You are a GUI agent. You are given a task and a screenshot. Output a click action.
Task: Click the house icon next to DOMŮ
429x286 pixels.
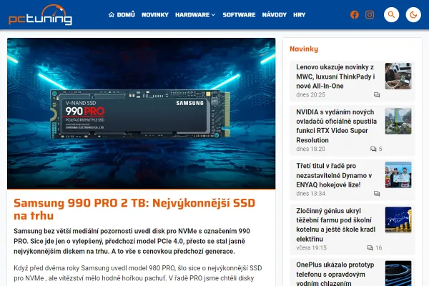(x=112, y=15)
